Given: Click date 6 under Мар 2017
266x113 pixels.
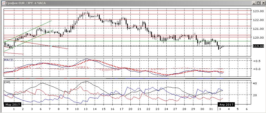Looking at the screenshot, I should pos(41,109).
